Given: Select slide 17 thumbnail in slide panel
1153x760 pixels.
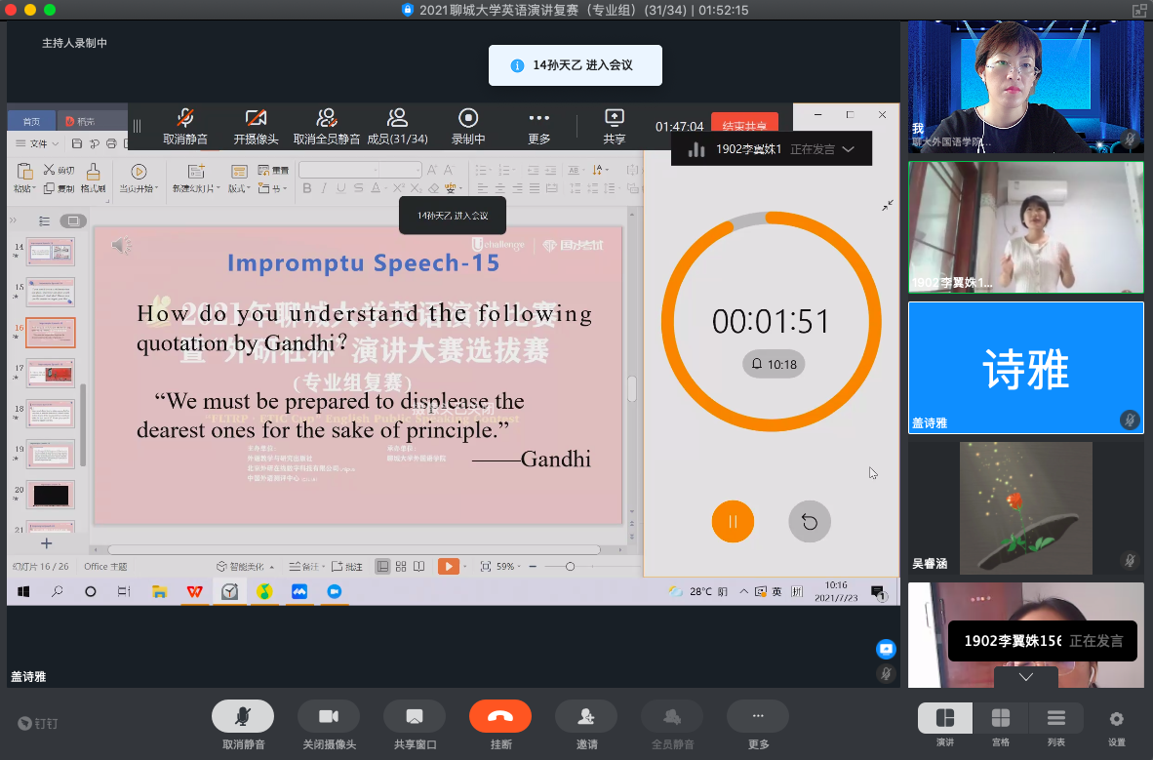Looking at the screenshot, I should (51, 374).
